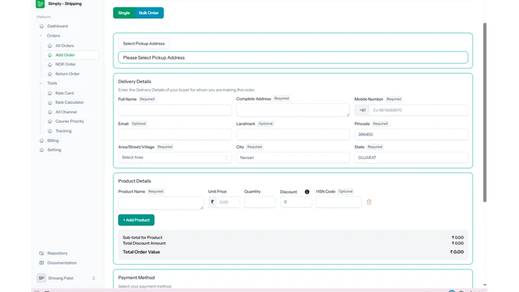Focus the Email input field
The height and width of the screenshot is (292, 519).
(175, 134)
